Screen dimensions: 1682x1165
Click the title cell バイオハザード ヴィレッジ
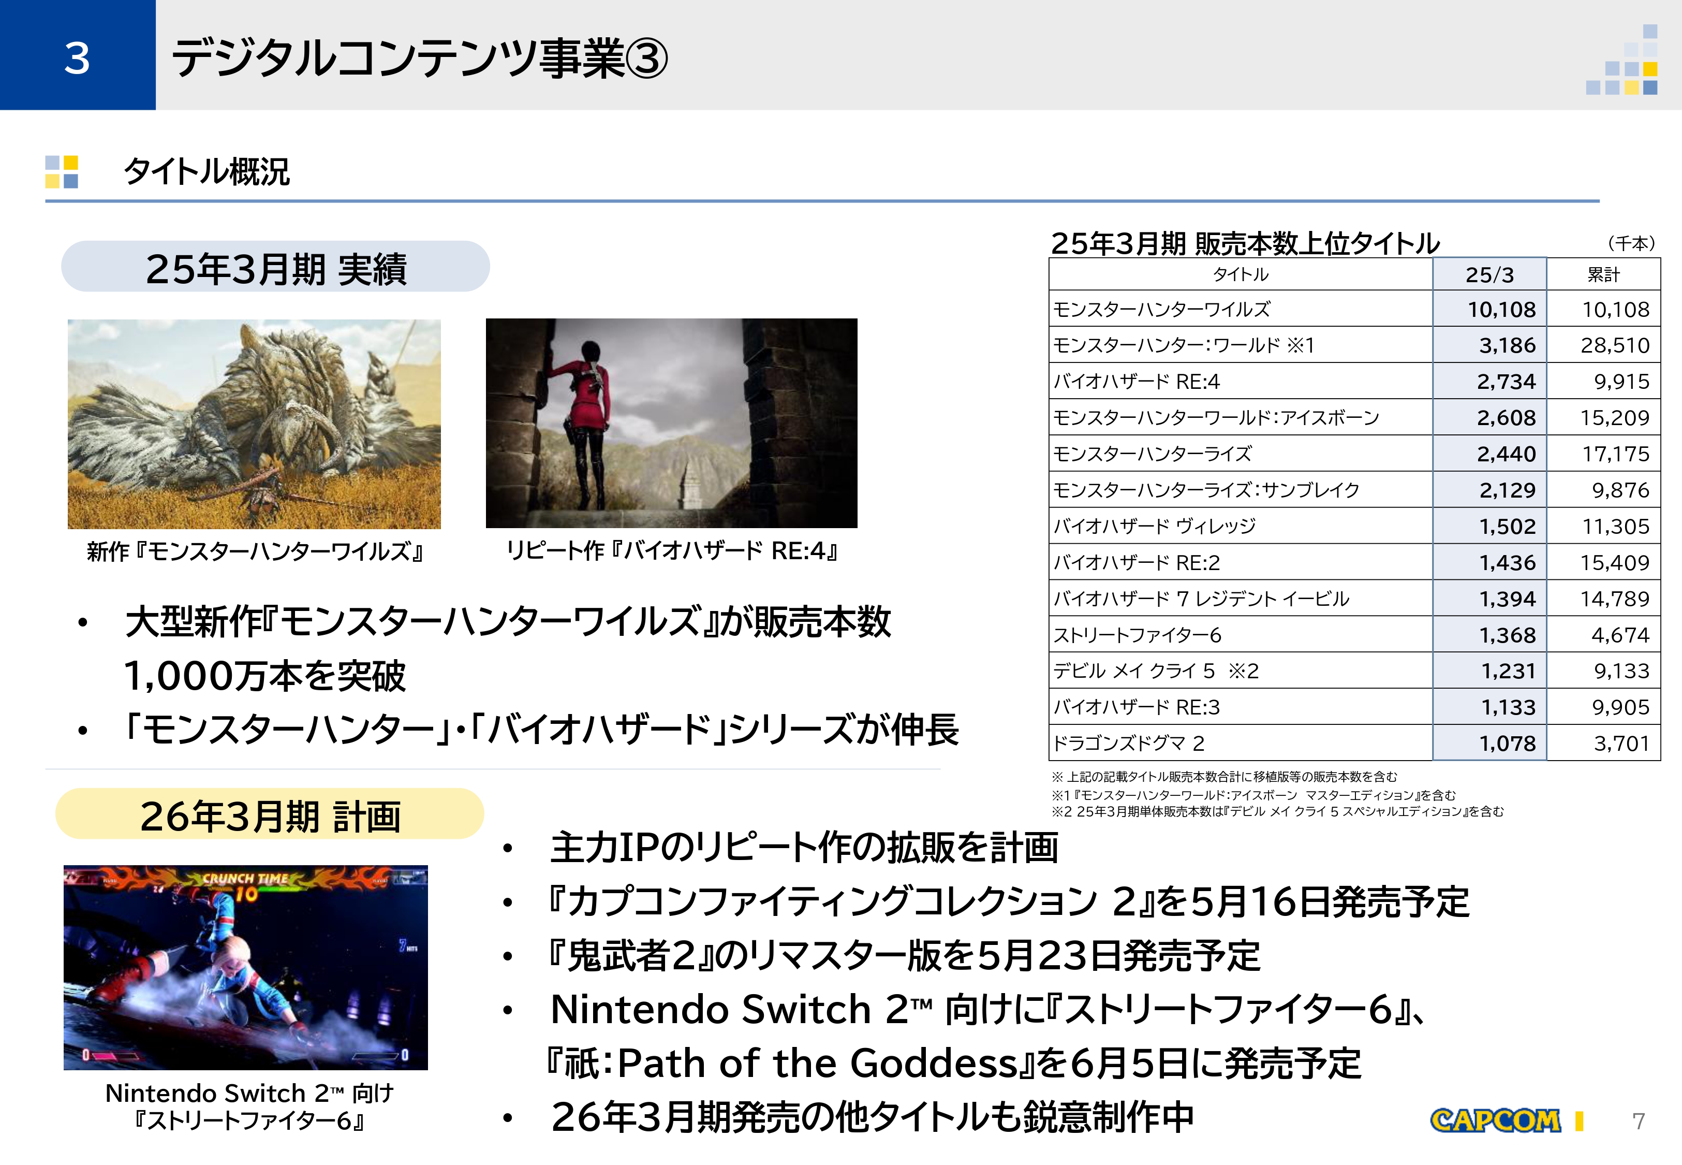tap(1241, 526)
